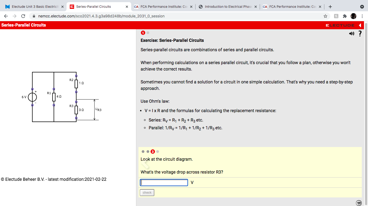Click the 3 Ω value in the diagram

pyautogui.click(x=81, y=110)
